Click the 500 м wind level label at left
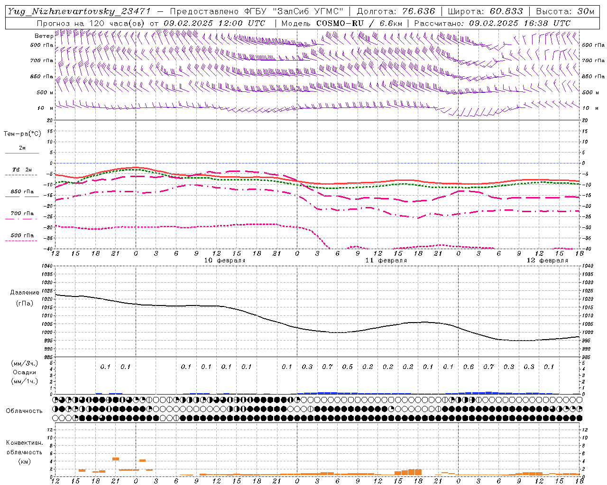Screen dimensions: 607x485 coord(45,92)
